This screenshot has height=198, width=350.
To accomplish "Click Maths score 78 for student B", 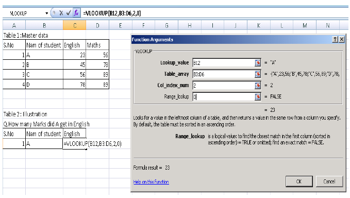I will click(97, 65).
